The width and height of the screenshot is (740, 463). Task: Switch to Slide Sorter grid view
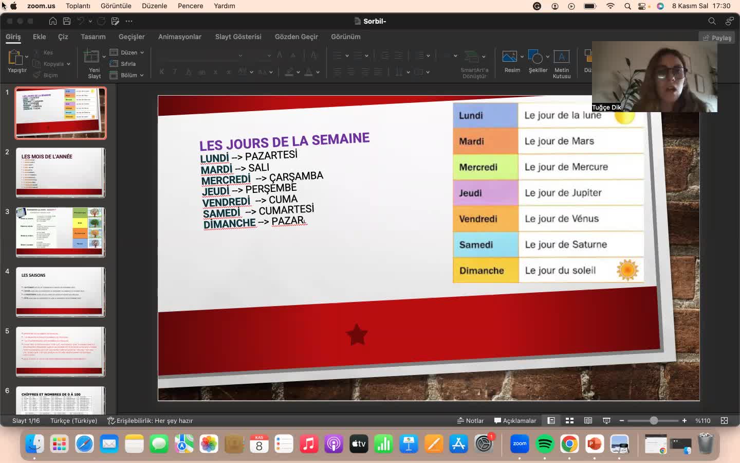(x=569, y=421)
